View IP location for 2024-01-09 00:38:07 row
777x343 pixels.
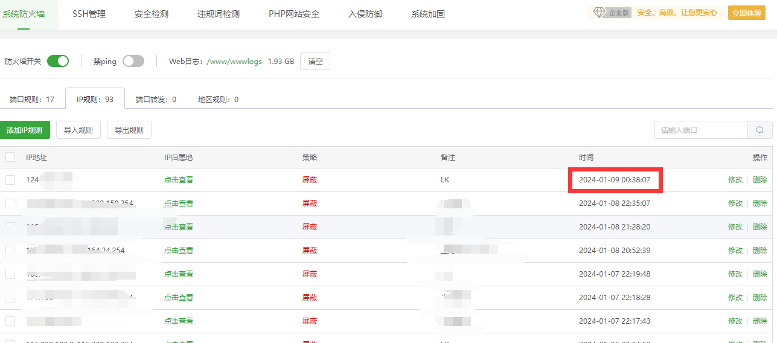click(179, 180)
